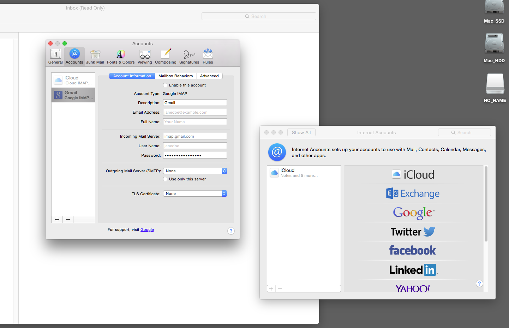This screenshot has height=328, width=509.
Task: Add a new Mail account with plus button
Action: coord(57,219)
